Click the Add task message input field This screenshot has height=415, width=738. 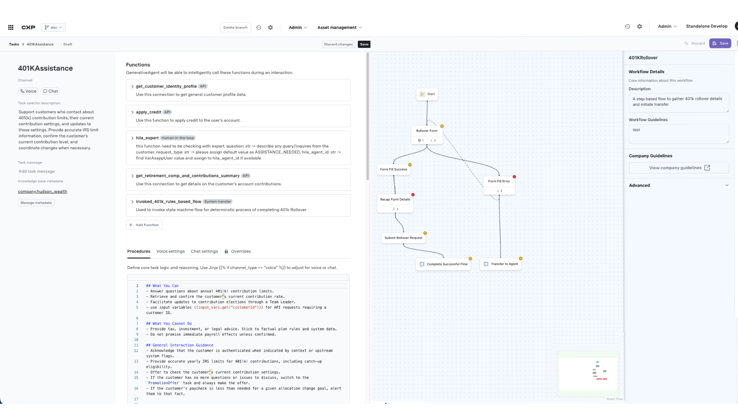(x=36, y=171)
